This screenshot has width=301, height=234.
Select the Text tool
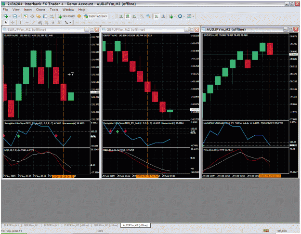point(53,23)
